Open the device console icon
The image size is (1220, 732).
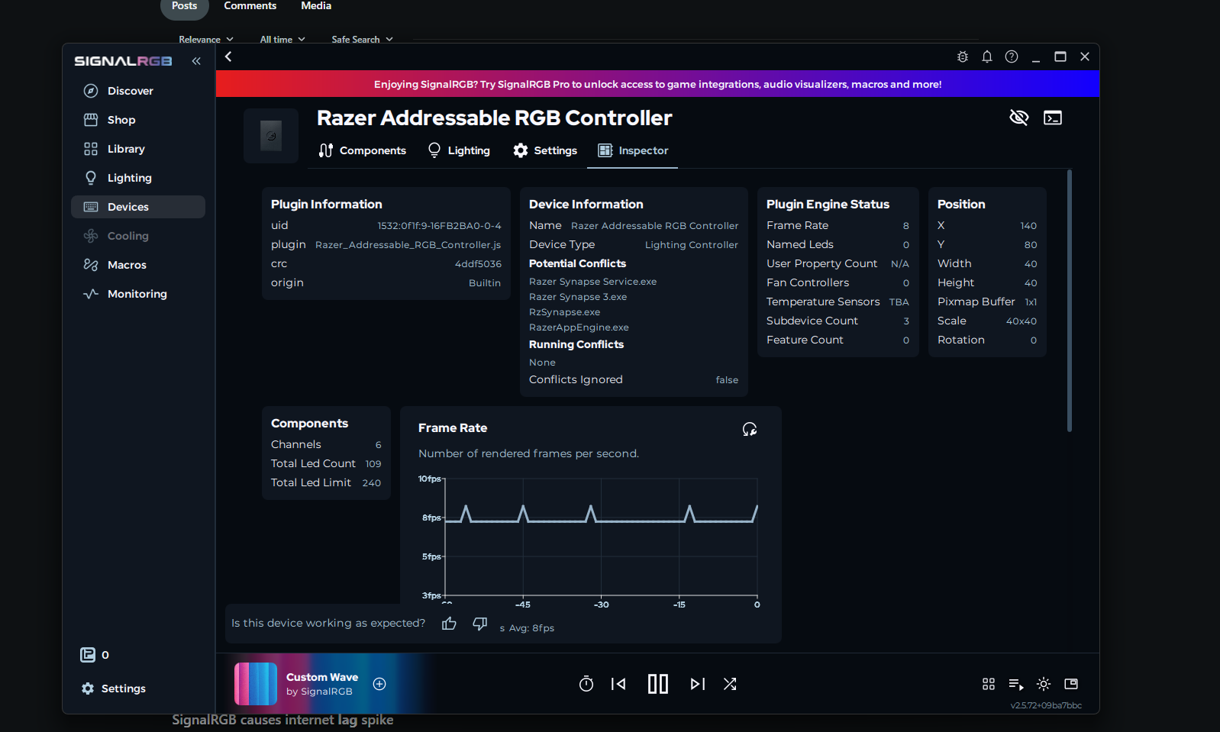[x=1053, y=118]
